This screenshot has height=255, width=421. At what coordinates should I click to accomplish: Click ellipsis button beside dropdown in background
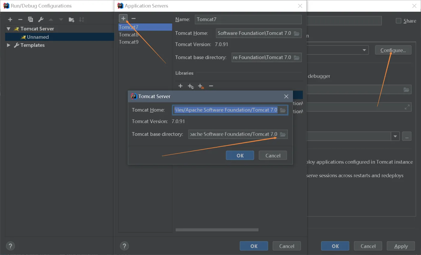(407, 136)
